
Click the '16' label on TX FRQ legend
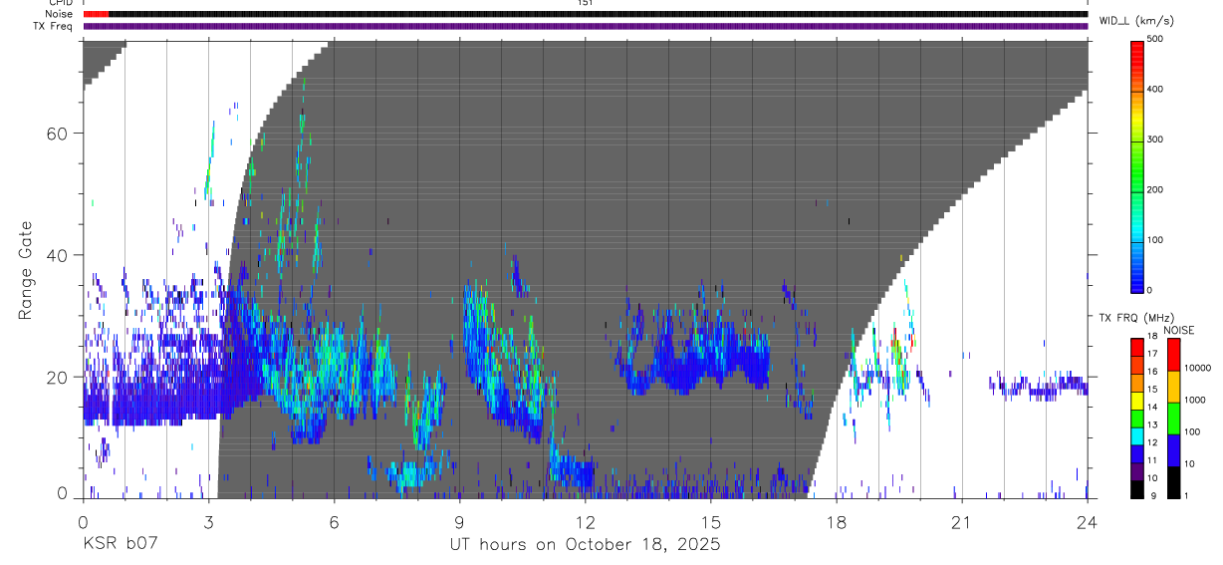point(1152,372)
